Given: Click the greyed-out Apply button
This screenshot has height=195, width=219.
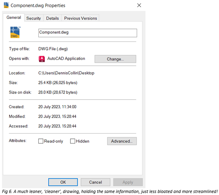Looking at the screenshot, I should (128, 182).
